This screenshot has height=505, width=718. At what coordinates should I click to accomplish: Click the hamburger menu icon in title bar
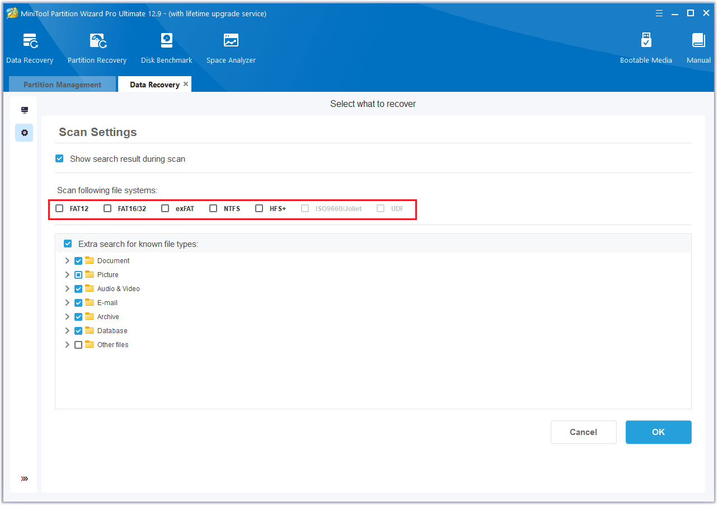click(659, 13)
